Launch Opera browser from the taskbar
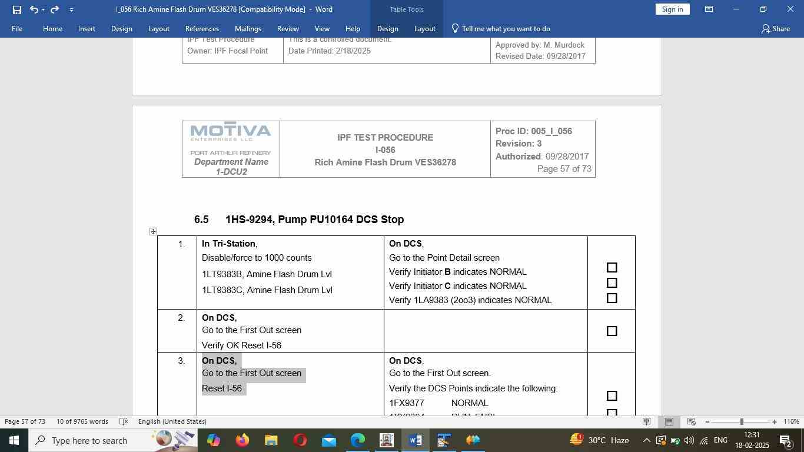Screen dimensions: 804x452 coord(300,440)
